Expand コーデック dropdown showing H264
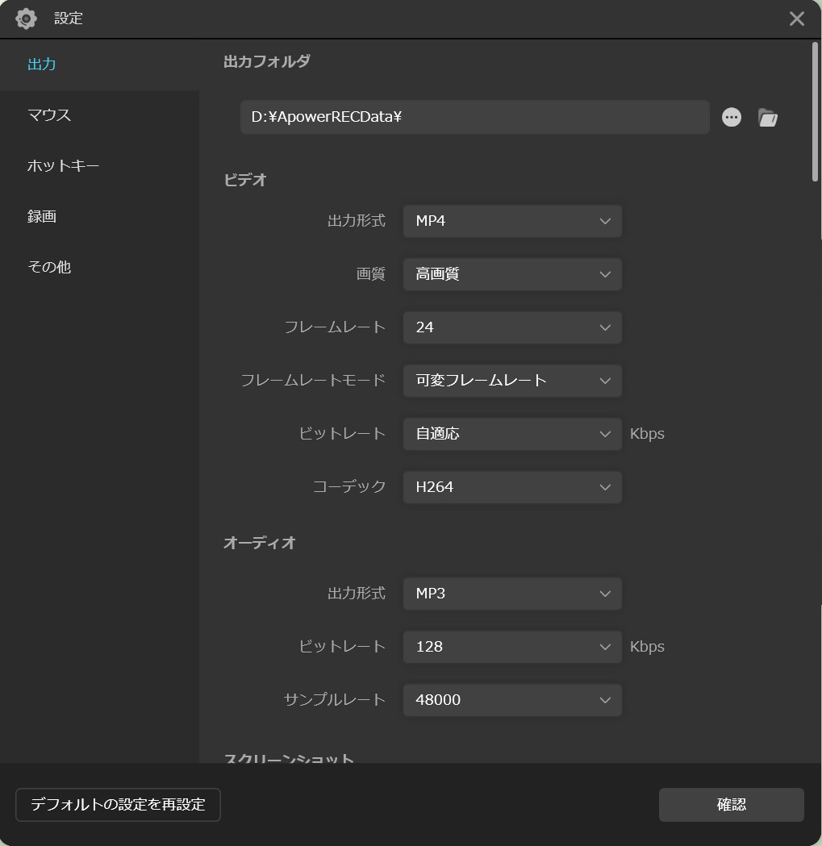 (512, 487)
